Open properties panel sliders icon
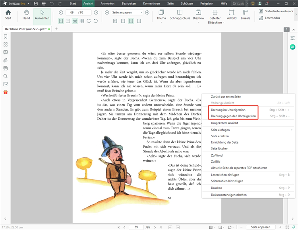Viewport: 298px width, 230px height. [292, 38]
